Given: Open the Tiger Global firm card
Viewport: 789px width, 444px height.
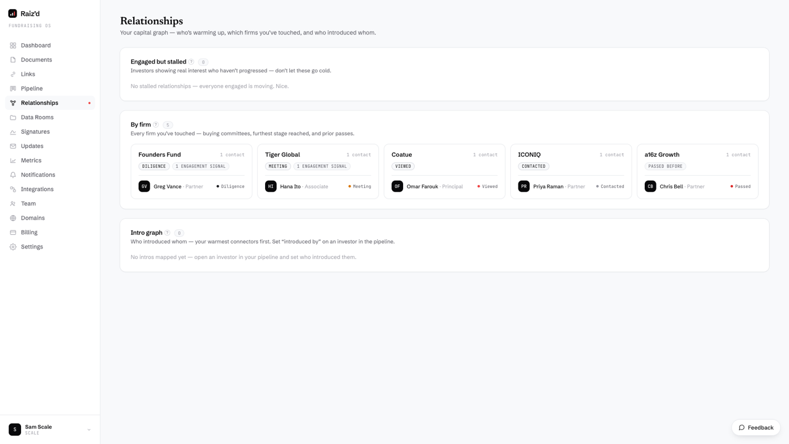Looking at the screenshot, I should [318, 171].
